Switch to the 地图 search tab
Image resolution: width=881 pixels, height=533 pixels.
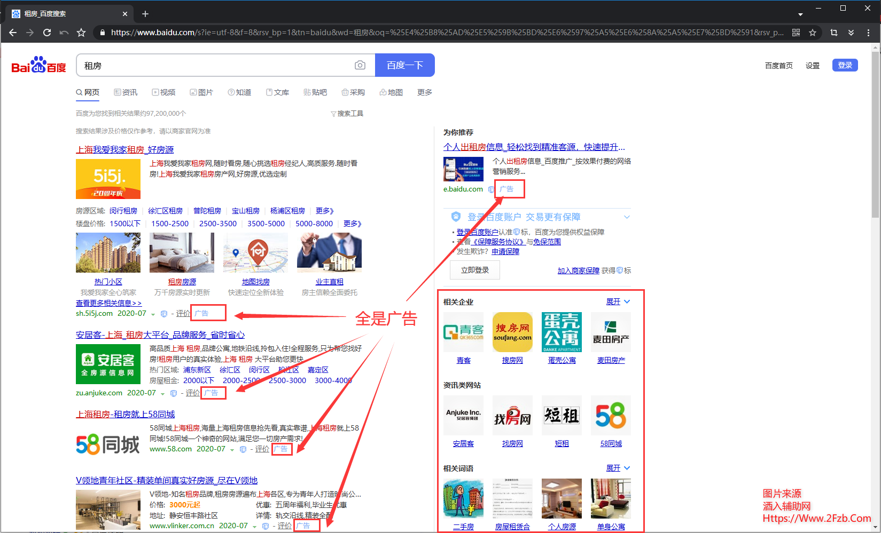click(x=391, y=92)
